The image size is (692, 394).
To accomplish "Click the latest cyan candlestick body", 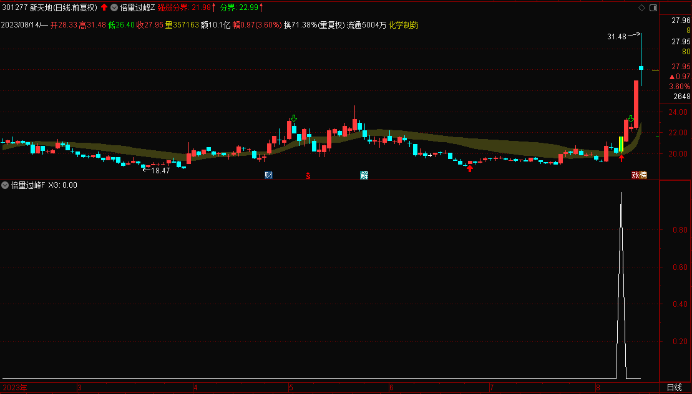I will click(x=641, y=68).
